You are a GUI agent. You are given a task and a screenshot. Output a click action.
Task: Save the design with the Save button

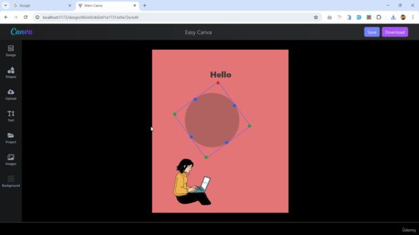(x=372, y=32)
